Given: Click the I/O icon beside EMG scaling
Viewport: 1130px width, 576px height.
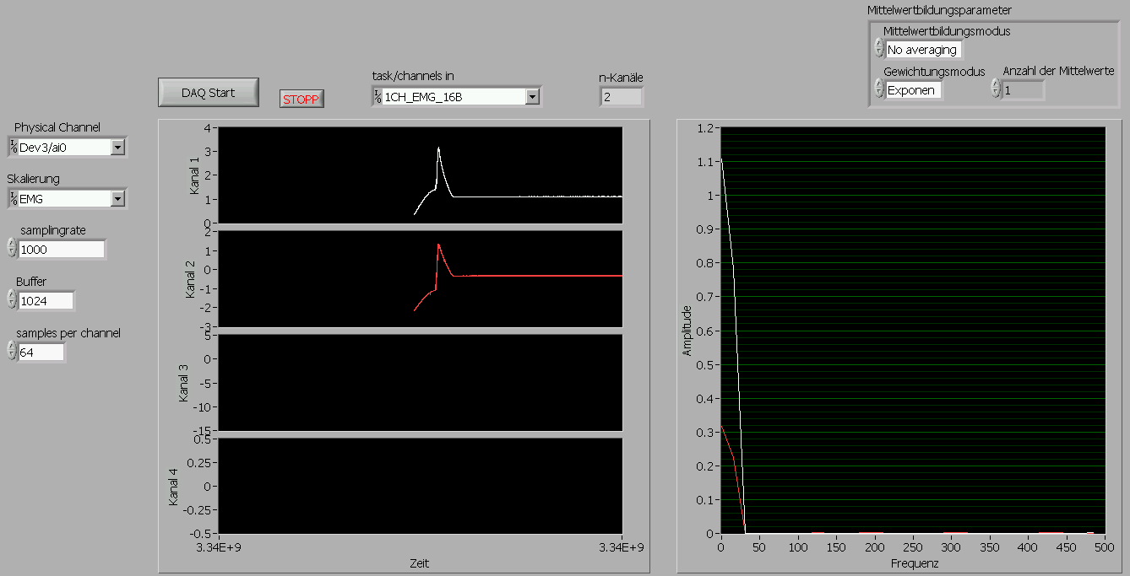Looking at the screenshot, I should tap(14, 199).
